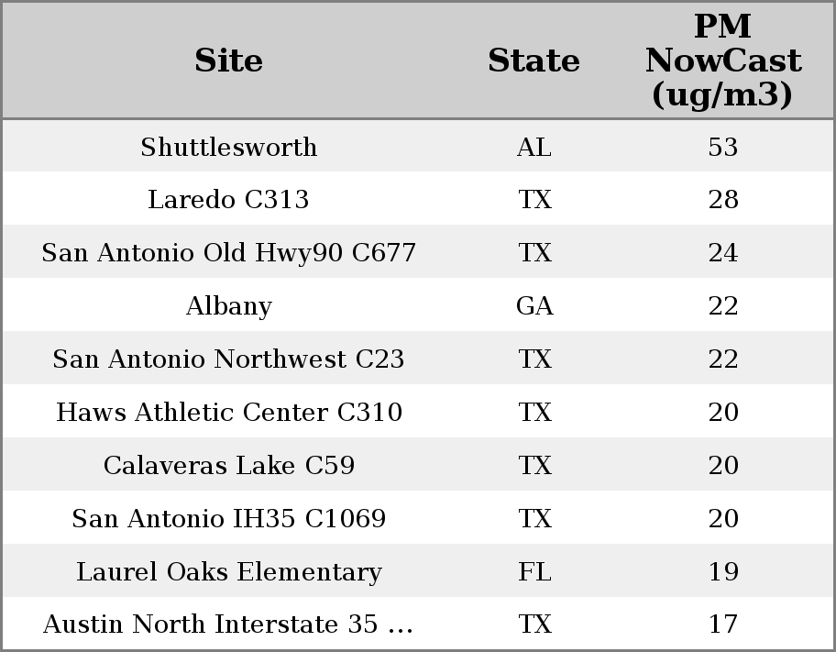Select the Albany site name
The height and width of the screenshot is (652, 836).
(x=229, y=305)
